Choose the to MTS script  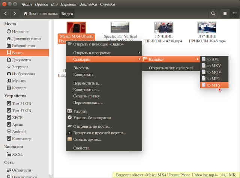click(x=214, y=85)
